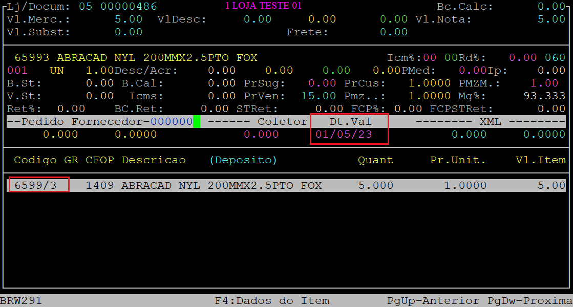Click the Codigo column header
573x307 pixels.
35,160
